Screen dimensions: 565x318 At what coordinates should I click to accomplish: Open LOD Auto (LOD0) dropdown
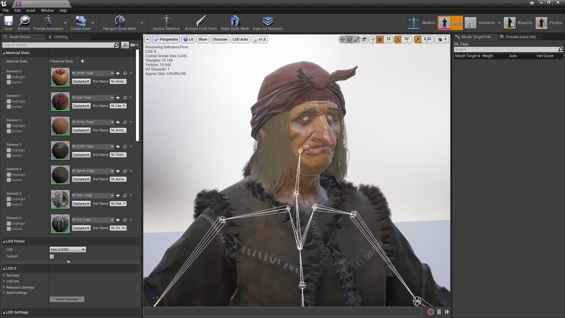click(x=68, y=249)
